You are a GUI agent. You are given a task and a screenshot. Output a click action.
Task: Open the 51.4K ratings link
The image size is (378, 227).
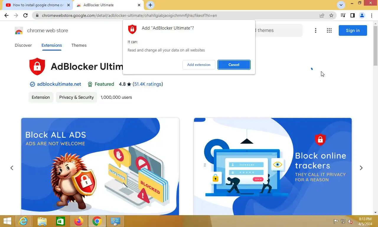(x=148, y=84)
